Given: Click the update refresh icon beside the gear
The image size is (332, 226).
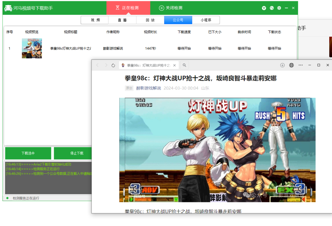Looking at the screenshot, I should click(x=271, y=8).
